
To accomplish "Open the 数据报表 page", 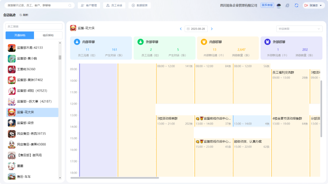I will 140,5.
